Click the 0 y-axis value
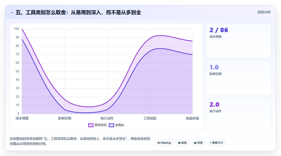The width and height of the screenshot is (281, 156). point(18,114)
